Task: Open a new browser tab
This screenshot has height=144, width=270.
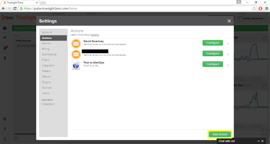Action: (43, 3)
